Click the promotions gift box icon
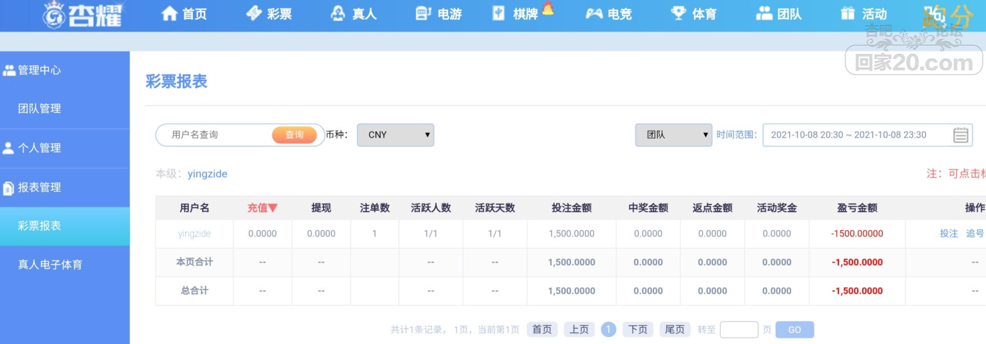 [848, 14]
